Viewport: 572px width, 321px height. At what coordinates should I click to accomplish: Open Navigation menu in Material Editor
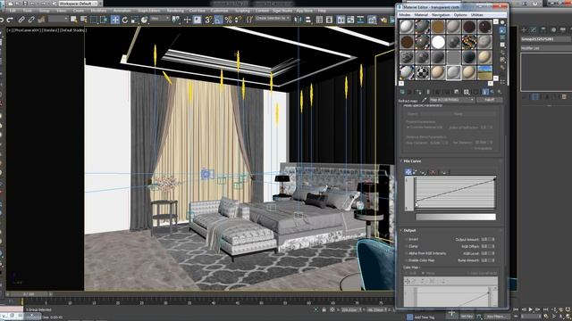click(441, 15)
